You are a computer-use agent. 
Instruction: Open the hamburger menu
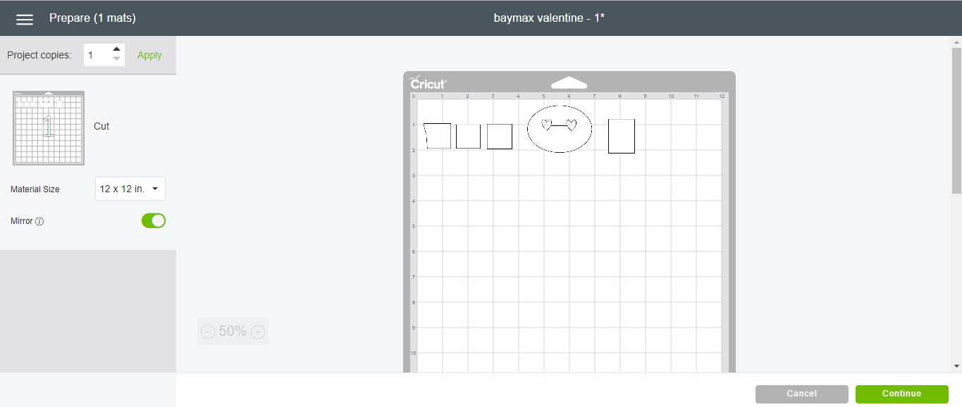click(x=25, y=19)
